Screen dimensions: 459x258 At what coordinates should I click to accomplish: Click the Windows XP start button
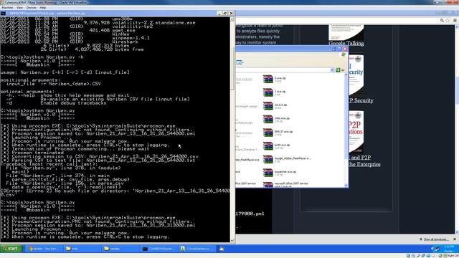pyautogui.click(x=11, y=249)
